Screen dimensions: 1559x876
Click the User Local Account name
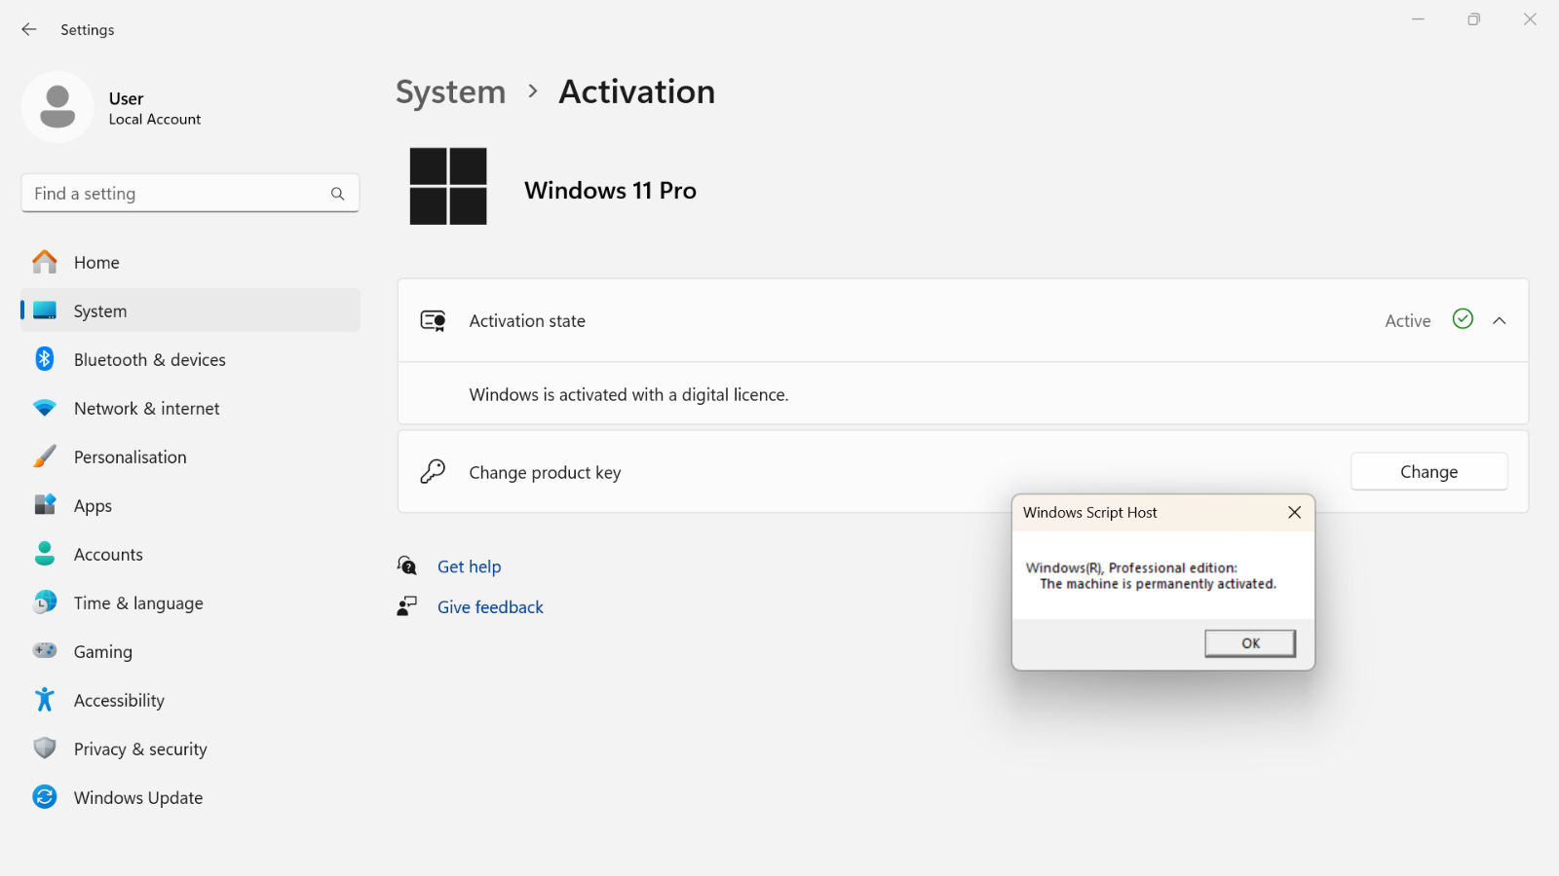(155, 108)
